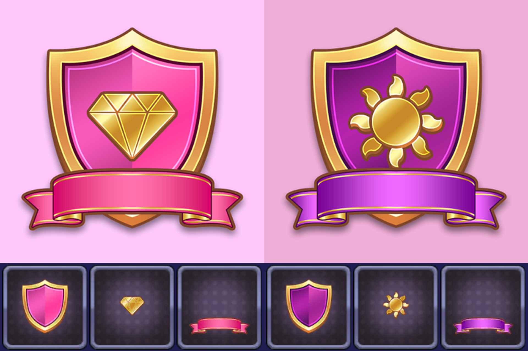Click the large gold sun emblem
This screenshot has height=351, width=528.
tap(396, 121)
